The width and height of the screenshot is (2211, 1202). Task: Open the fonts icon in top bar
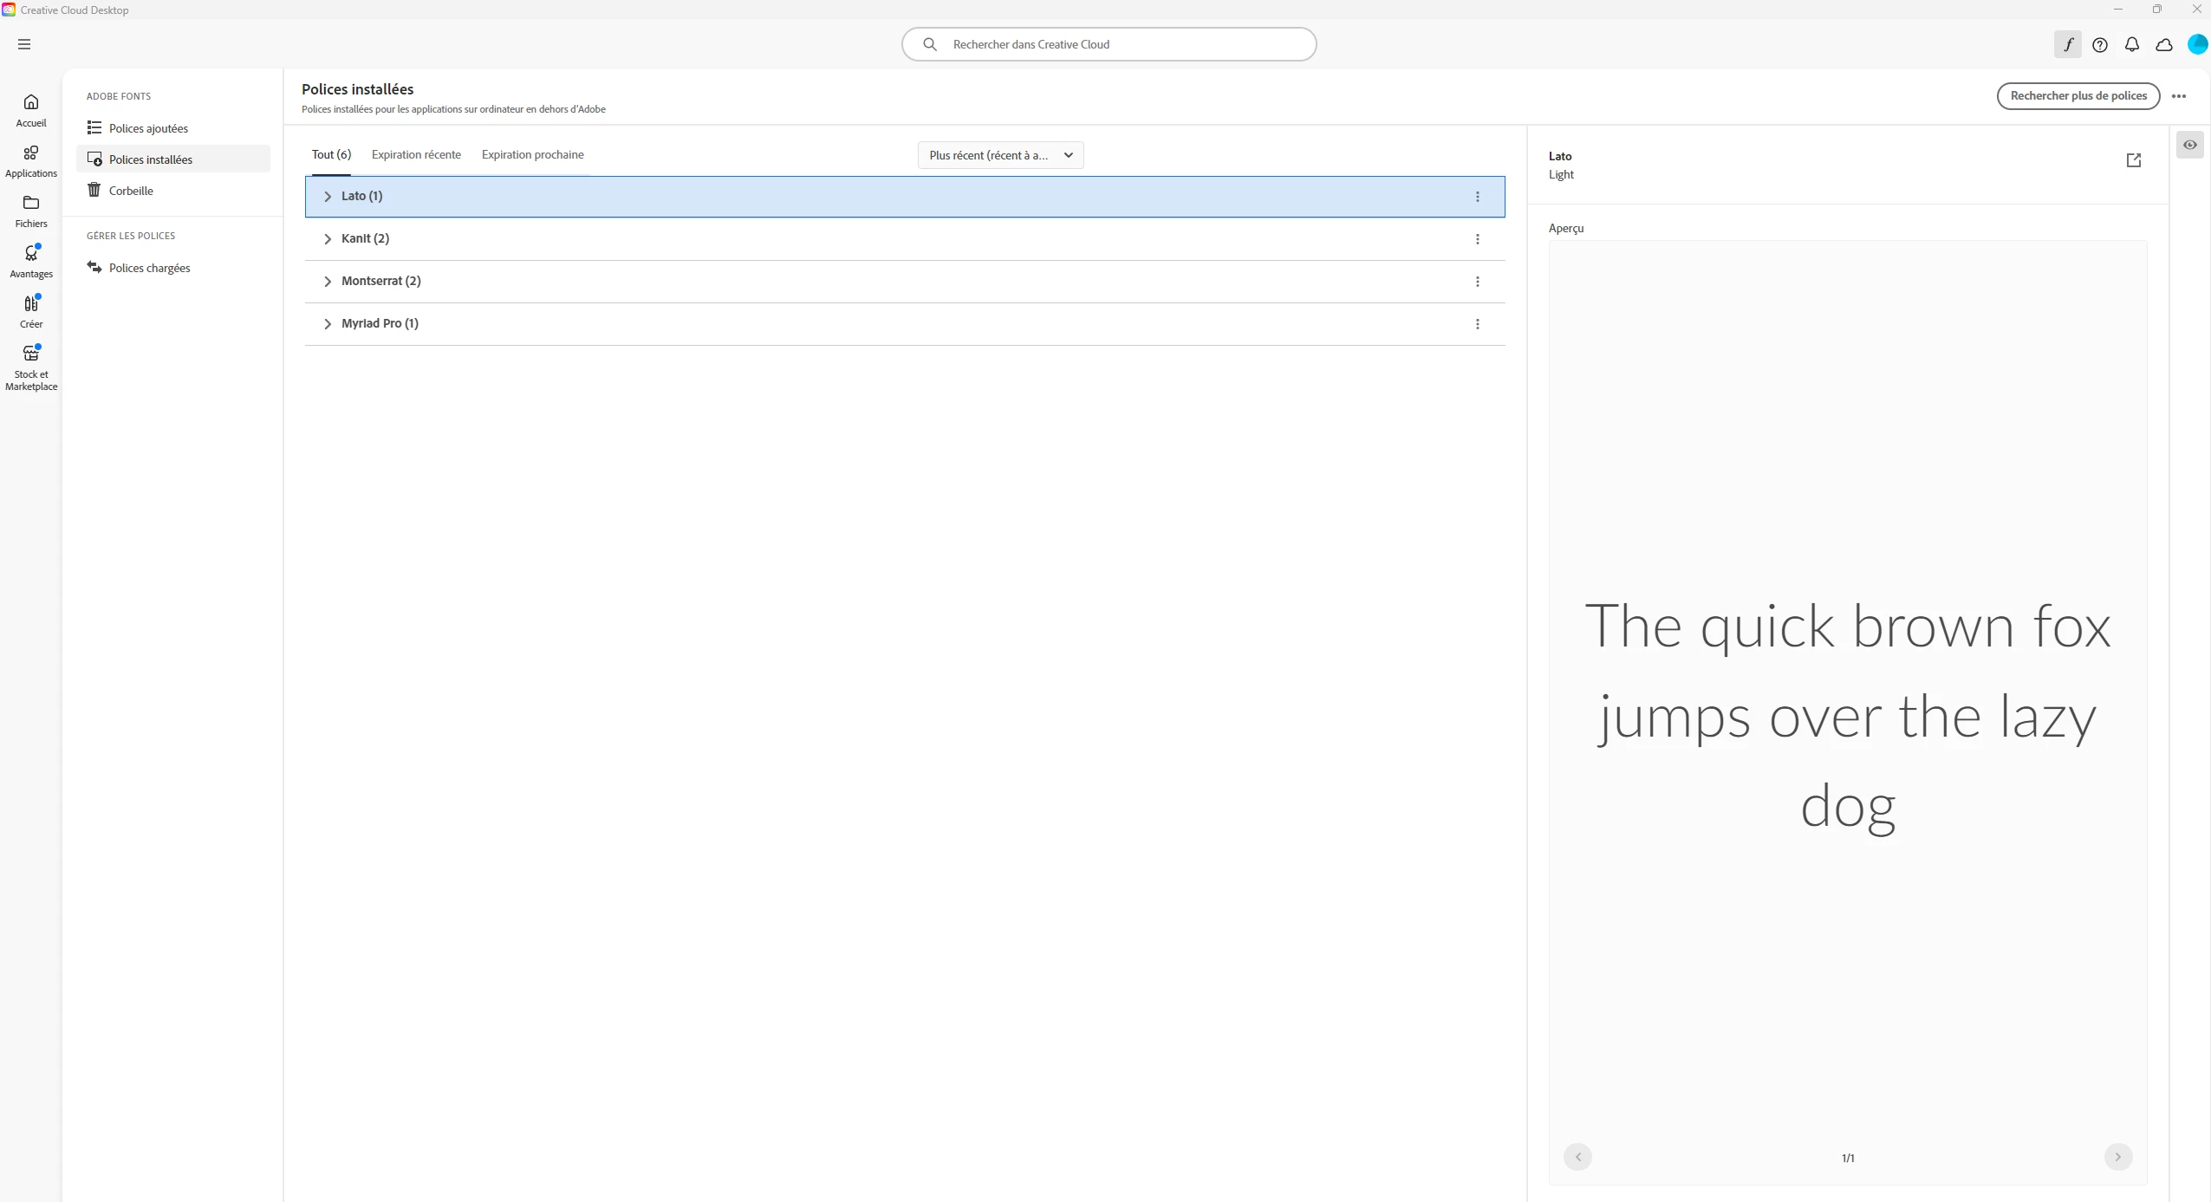coord(2067,44)
